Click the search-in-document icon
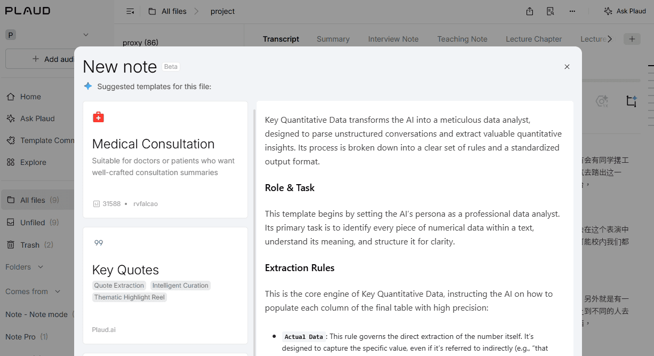Viewport: 654px width, 356px height. (551, 11)
